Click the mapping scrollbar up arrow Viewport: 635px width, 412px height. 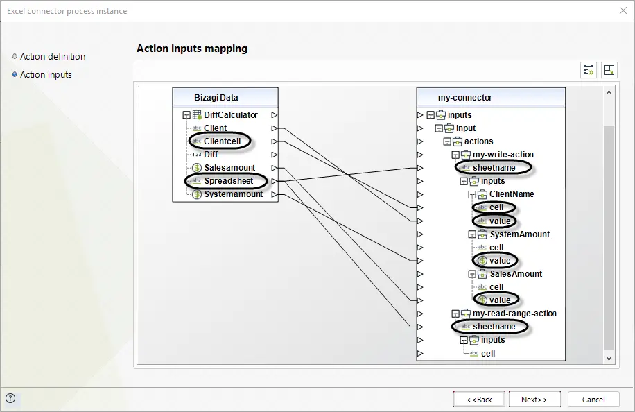coord(609,92)
